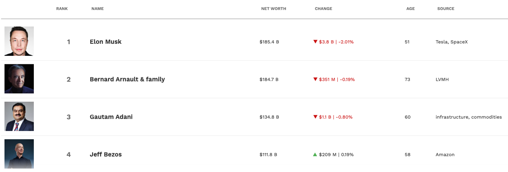Sort by the AGE column header
Image resolution: width=508 pixels, height=172 pixels.
pyautogui.click(x=410, y=9)
